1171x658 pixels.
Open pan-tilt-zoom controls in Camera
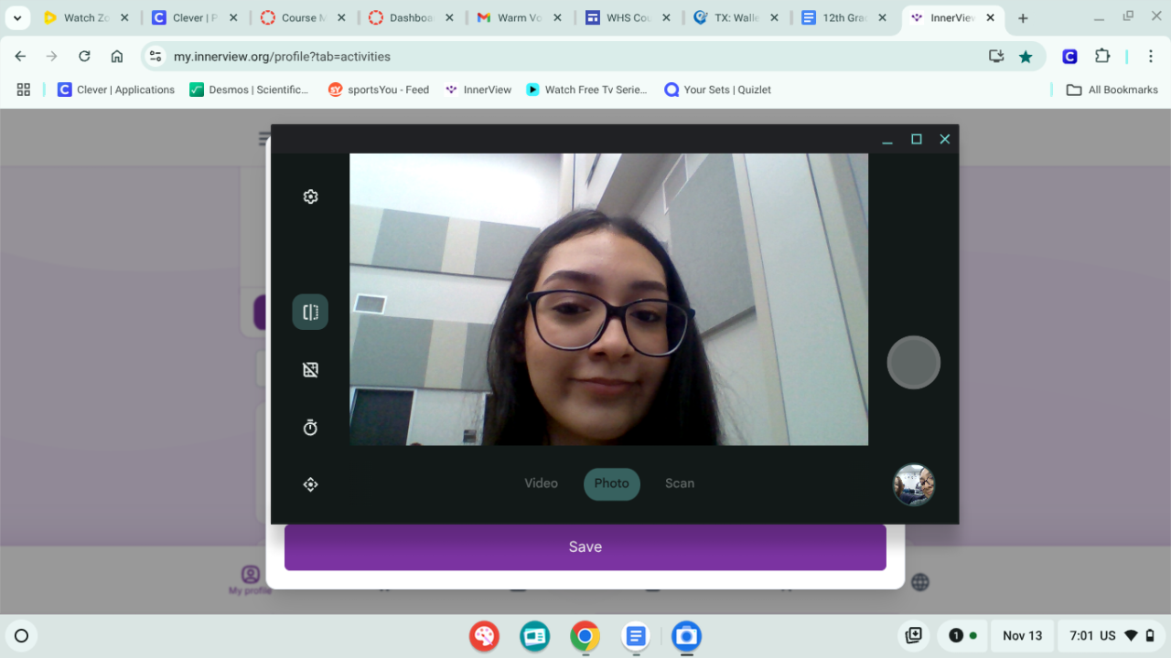coord(310,484)
